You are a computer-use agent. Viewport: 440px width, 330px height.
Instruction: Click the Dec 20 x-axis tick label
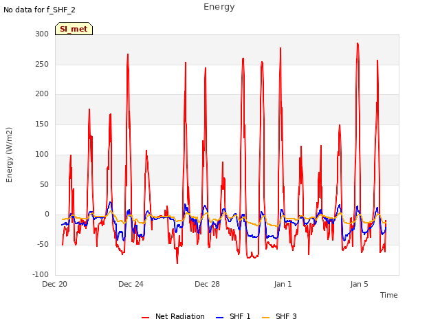point(55,284)
